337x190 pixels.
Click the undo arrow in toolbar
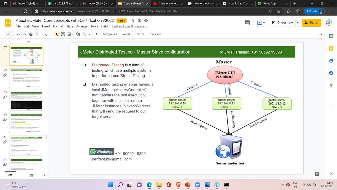click(18, 34)
